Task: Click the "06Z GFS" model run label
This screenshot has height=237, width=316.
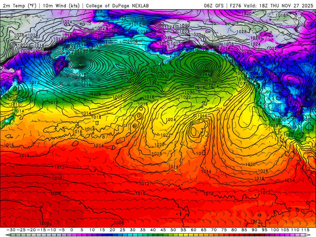Action: coord(214,6)
